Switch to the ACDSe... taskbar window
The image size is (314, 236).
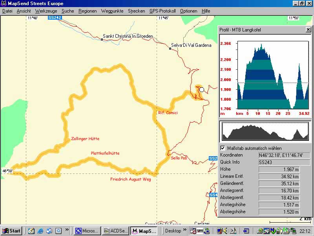click(115, 231)
